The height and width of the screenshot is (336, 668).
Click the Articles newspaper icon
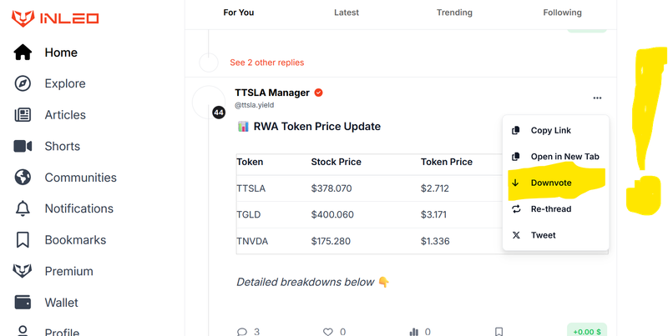coord(23,115)
